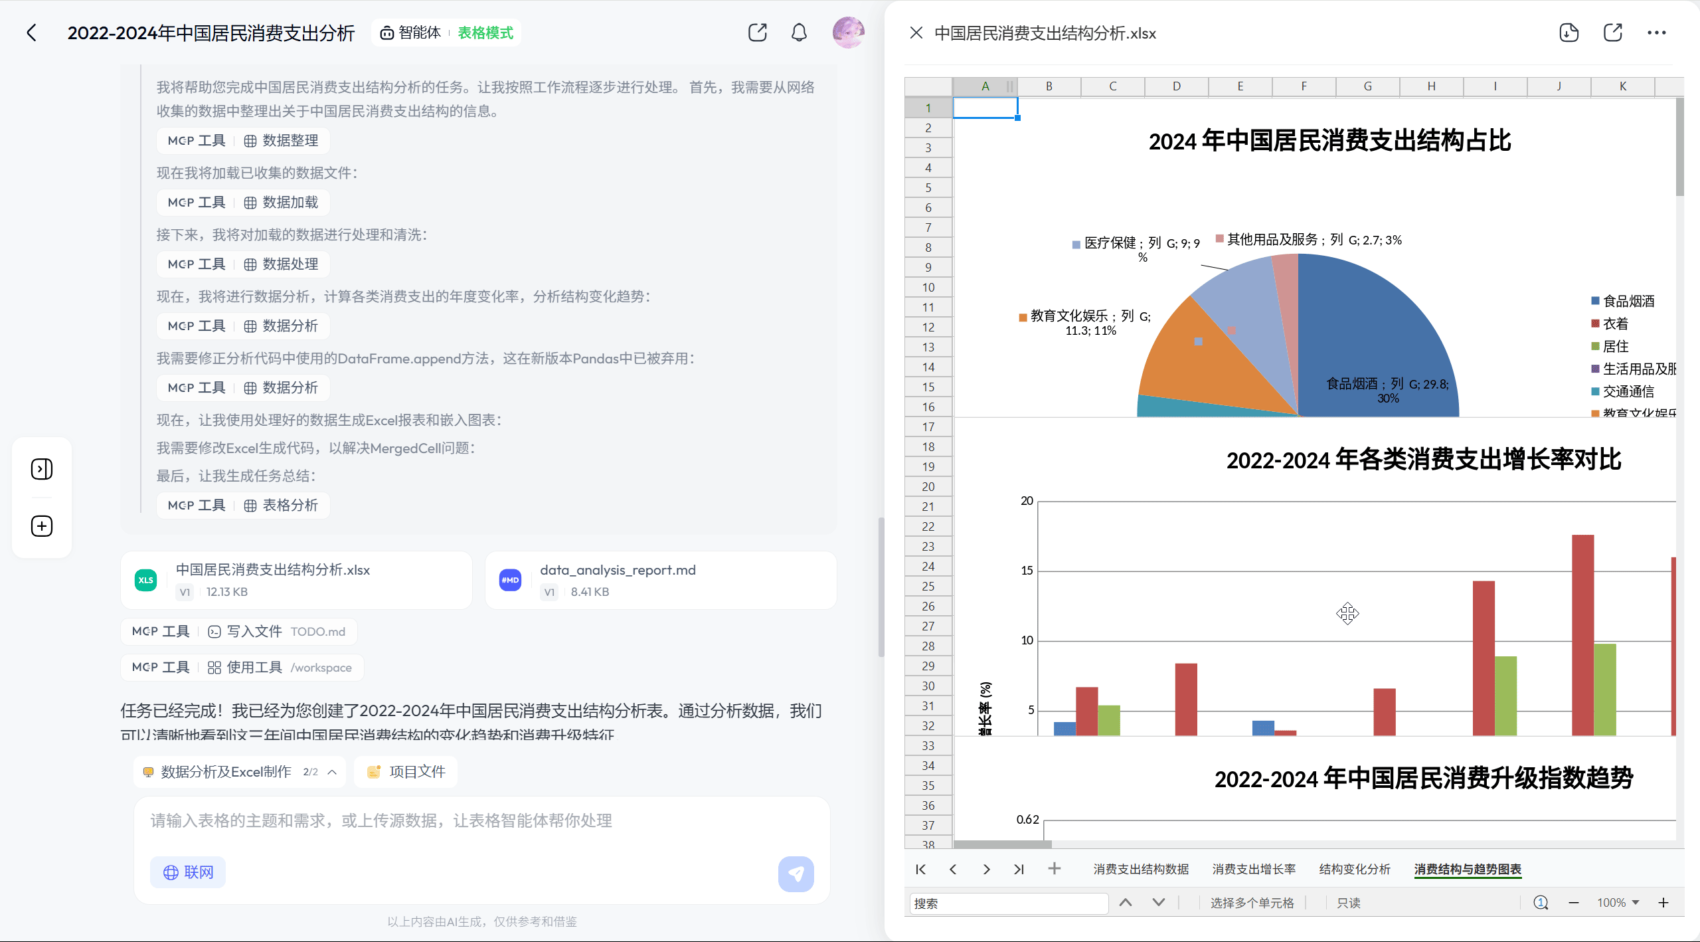Open the more options ellipsis menu
Image resolution: width=1700 pixels, height=942 pixels.
click(1658, 32)
